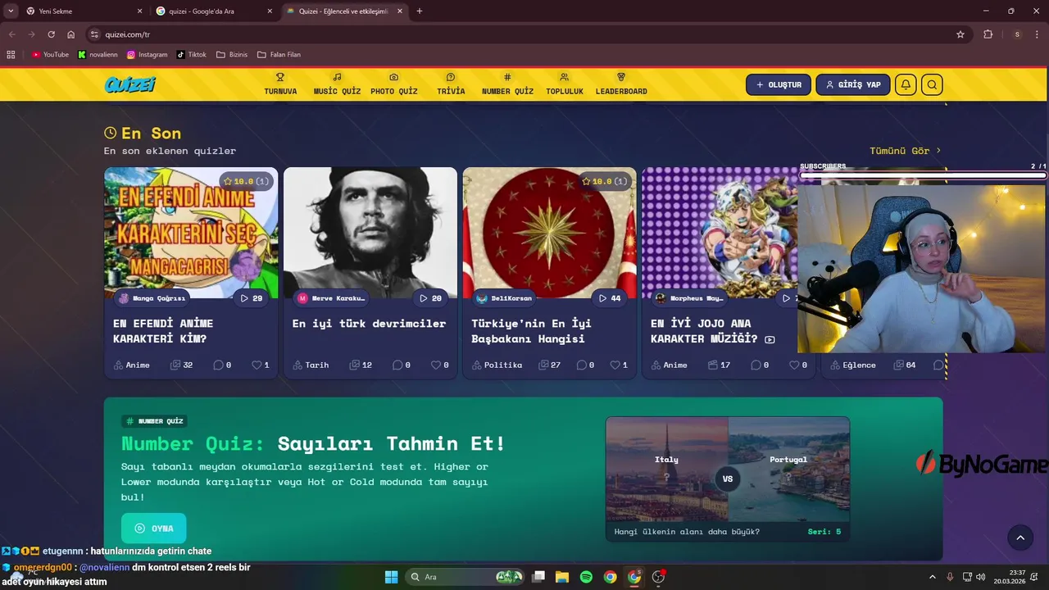1049x590 pixels.
Task: Click the play count 29 icon
Action: [252, 298]
